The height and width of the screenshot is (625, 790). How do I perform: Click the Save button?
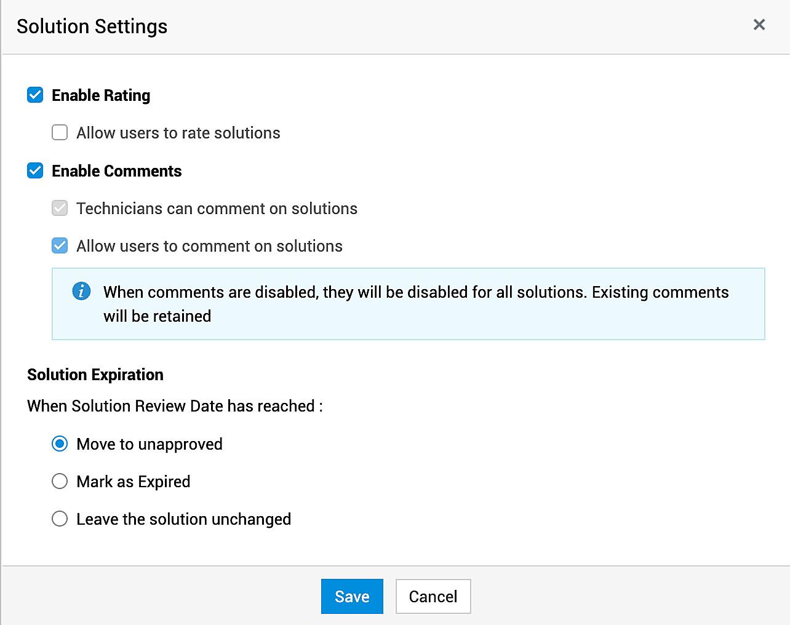click(x=352, y=596)
